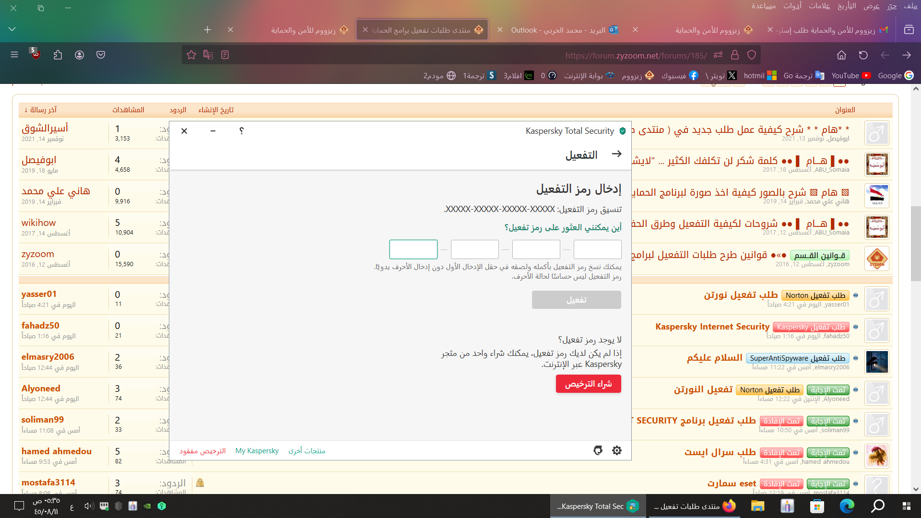Expand list all tabs chevron
The image size is (921, 518).
12,30
